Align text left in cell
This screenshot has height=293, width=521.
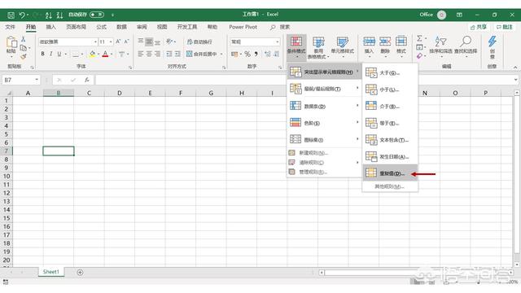click(x=141, y=54)
